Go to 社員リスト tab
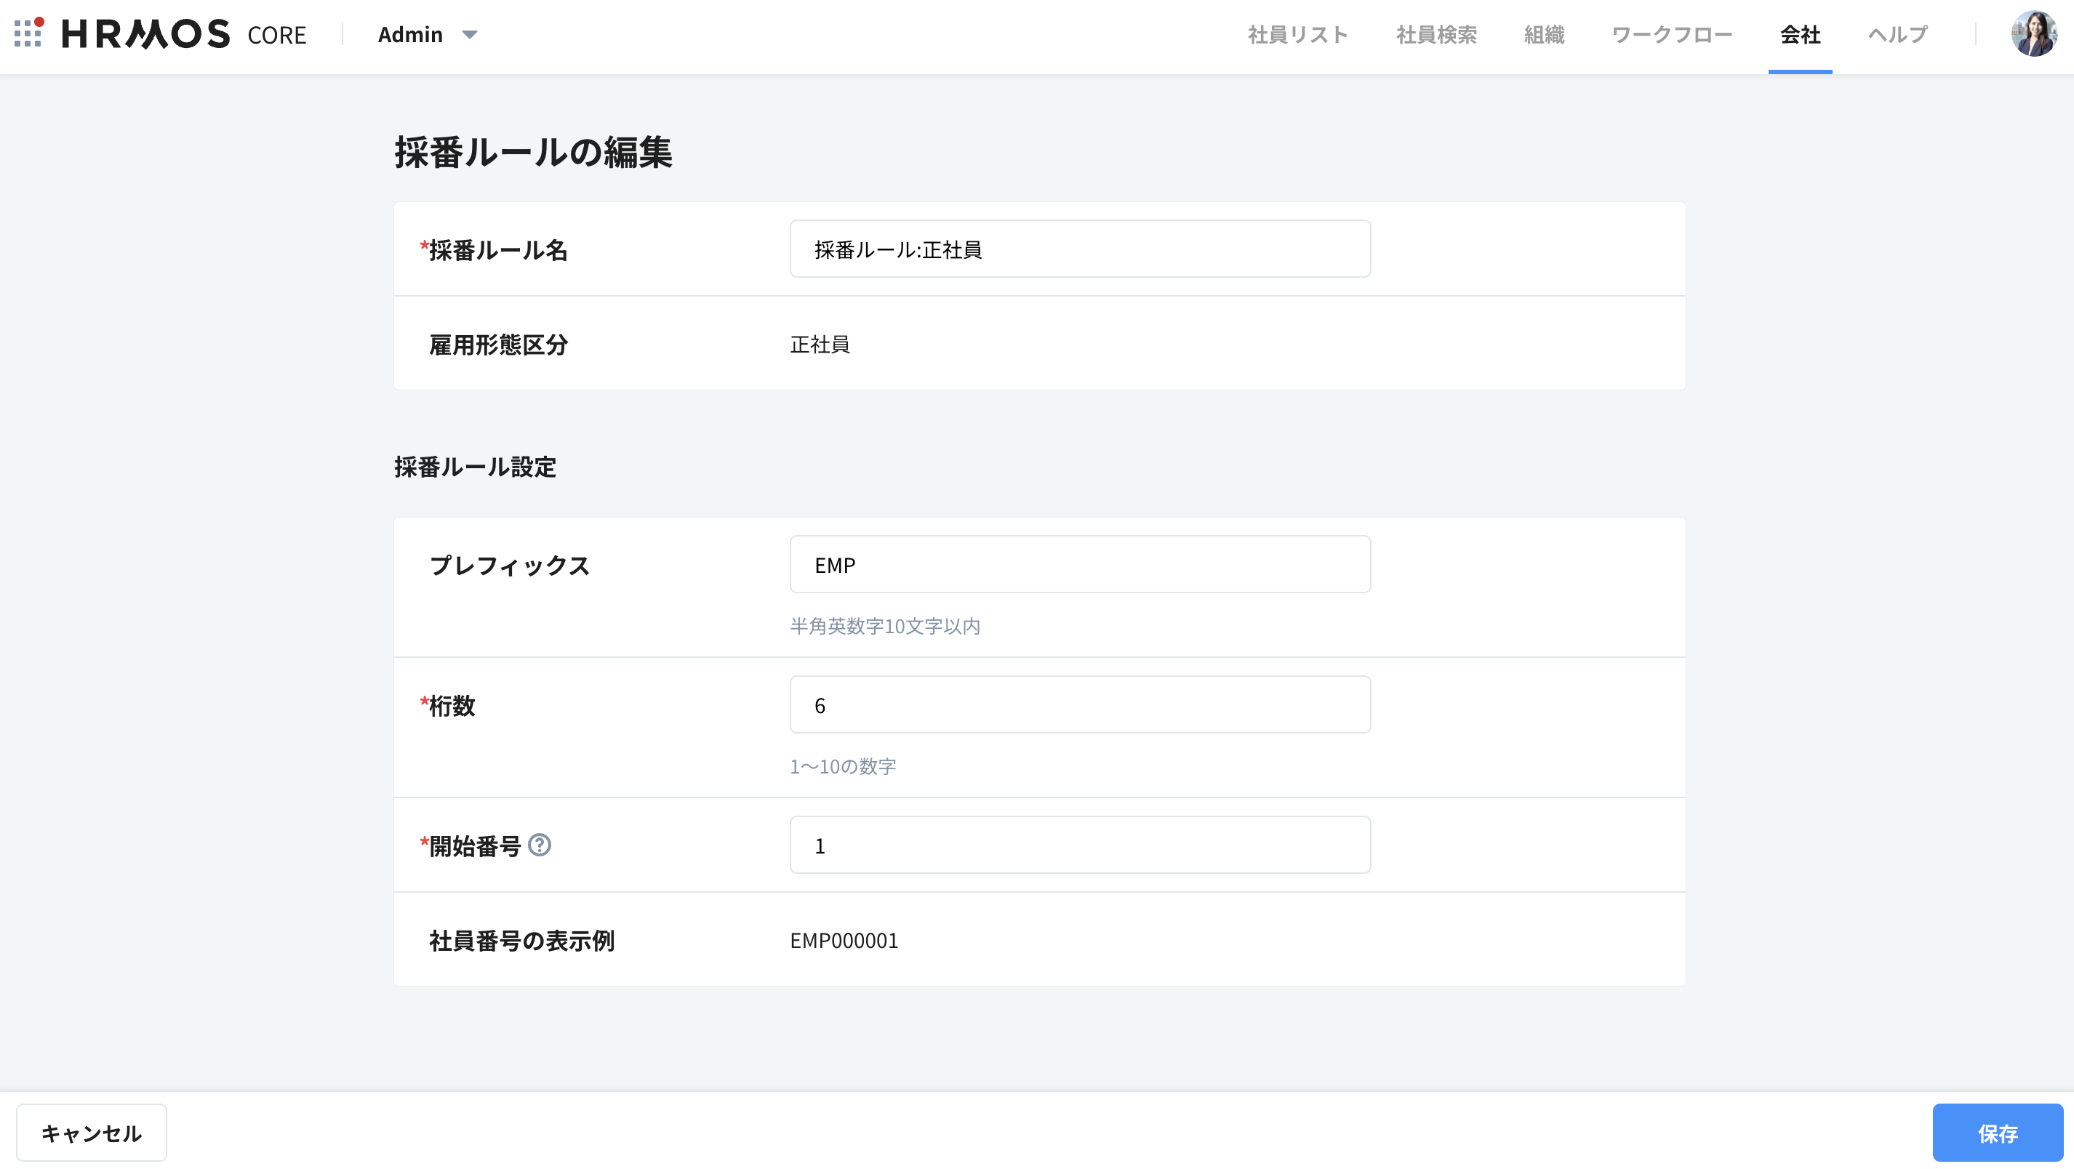 point(1298,35)
